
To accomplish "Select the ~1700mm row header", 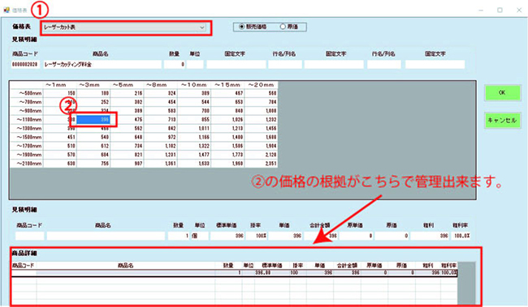I will click(x=27, y=146).
